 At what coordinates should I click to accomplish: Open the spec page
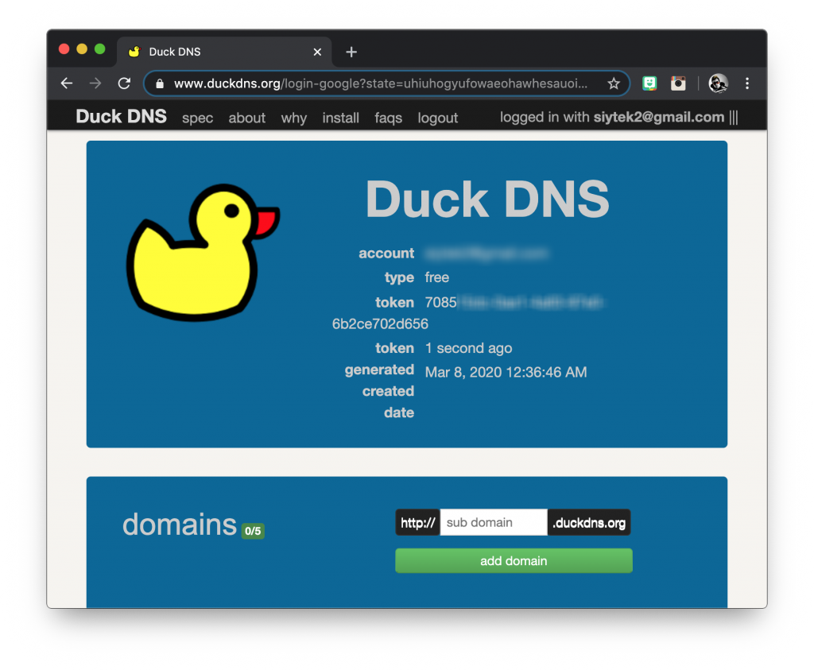197,118
